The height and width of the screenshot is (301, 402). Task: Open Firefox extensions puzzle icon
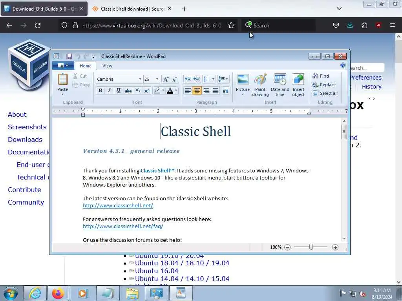(x=364, y=25)
